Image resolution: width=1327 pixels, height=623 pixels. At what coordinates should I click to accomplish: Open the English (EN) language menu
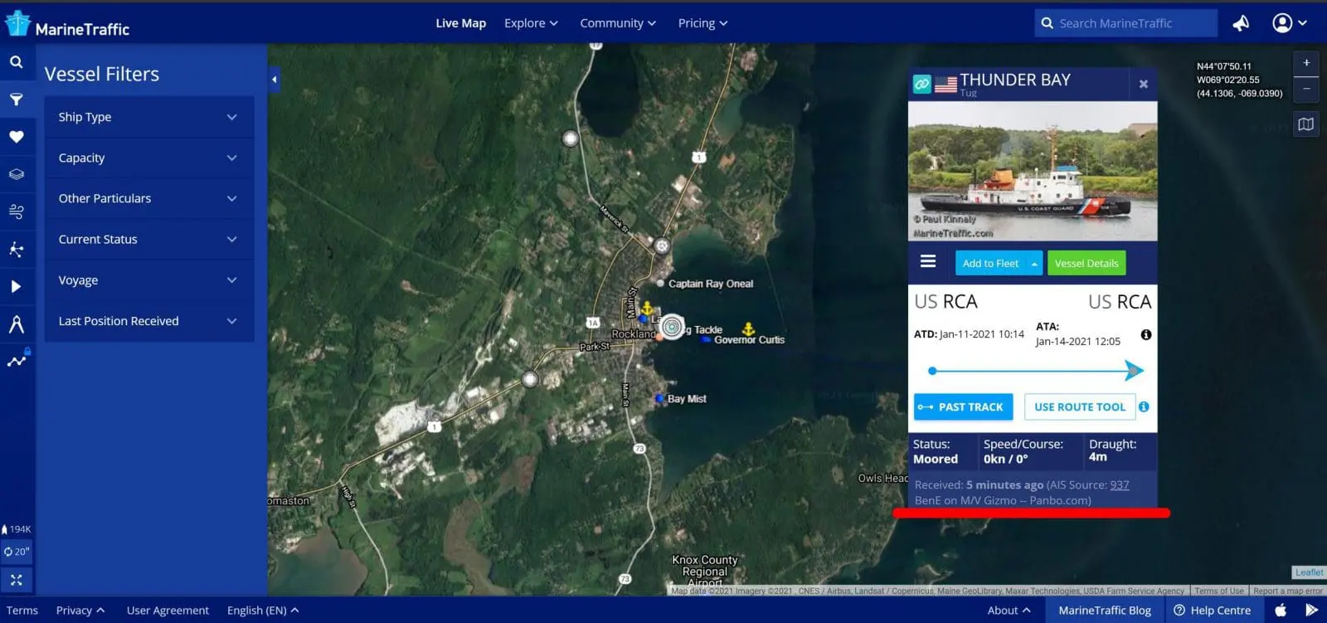(263, 611)
